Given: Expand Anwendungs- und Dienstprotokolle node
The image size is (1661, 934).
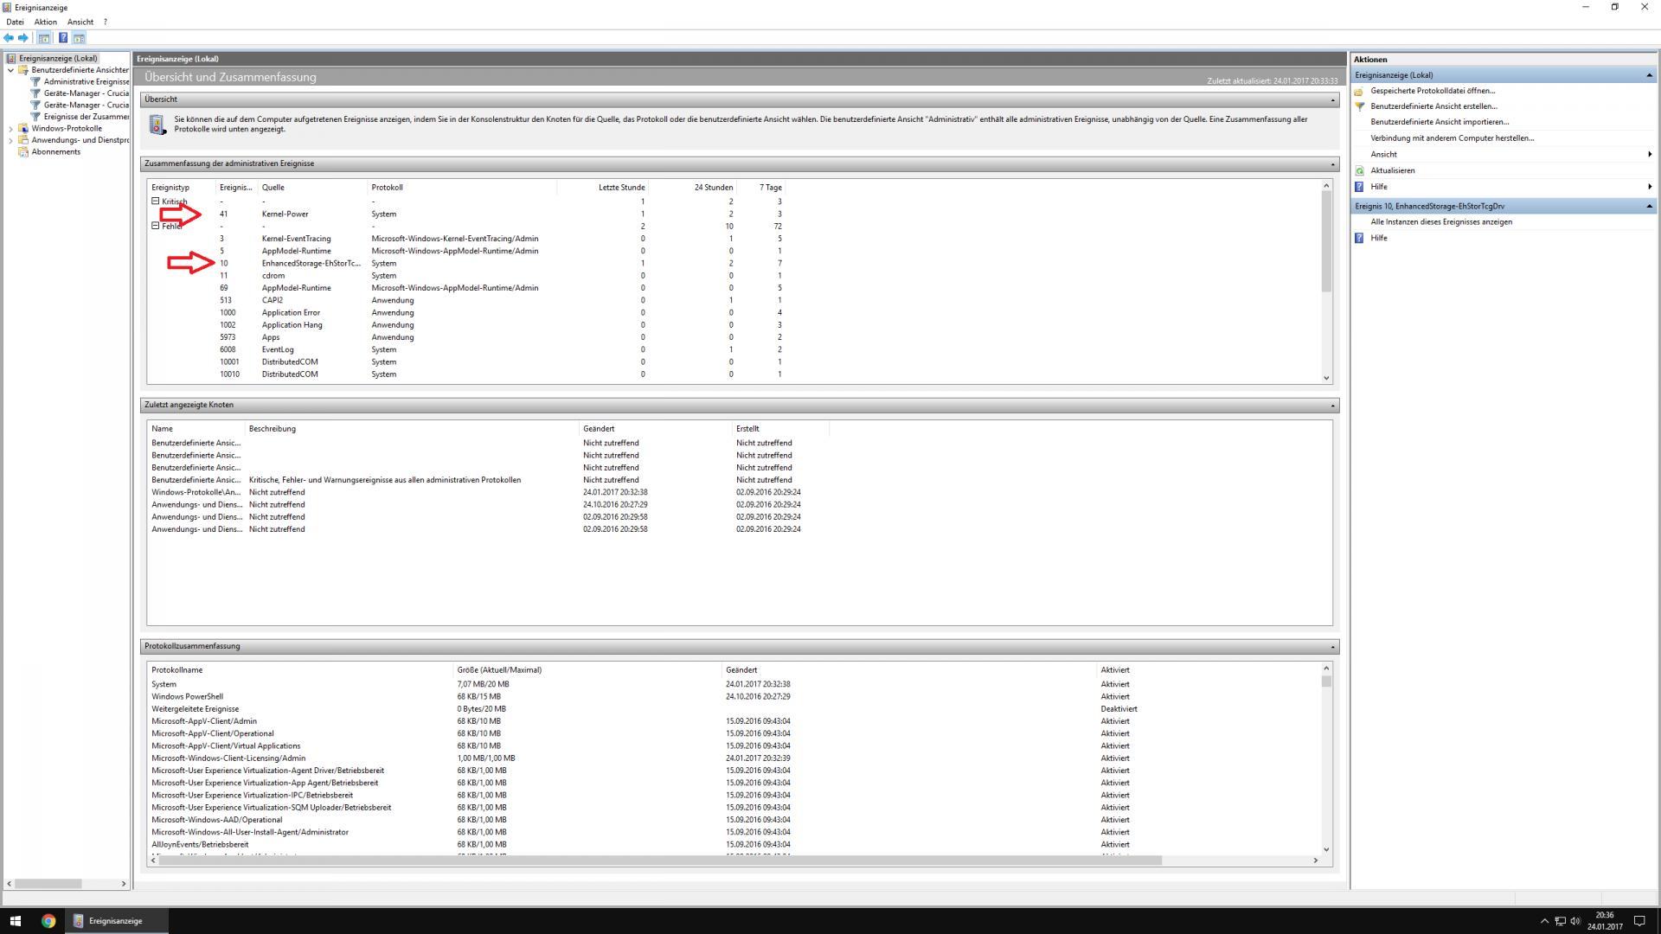Looking at the screenshot, I should pos(10,140).
